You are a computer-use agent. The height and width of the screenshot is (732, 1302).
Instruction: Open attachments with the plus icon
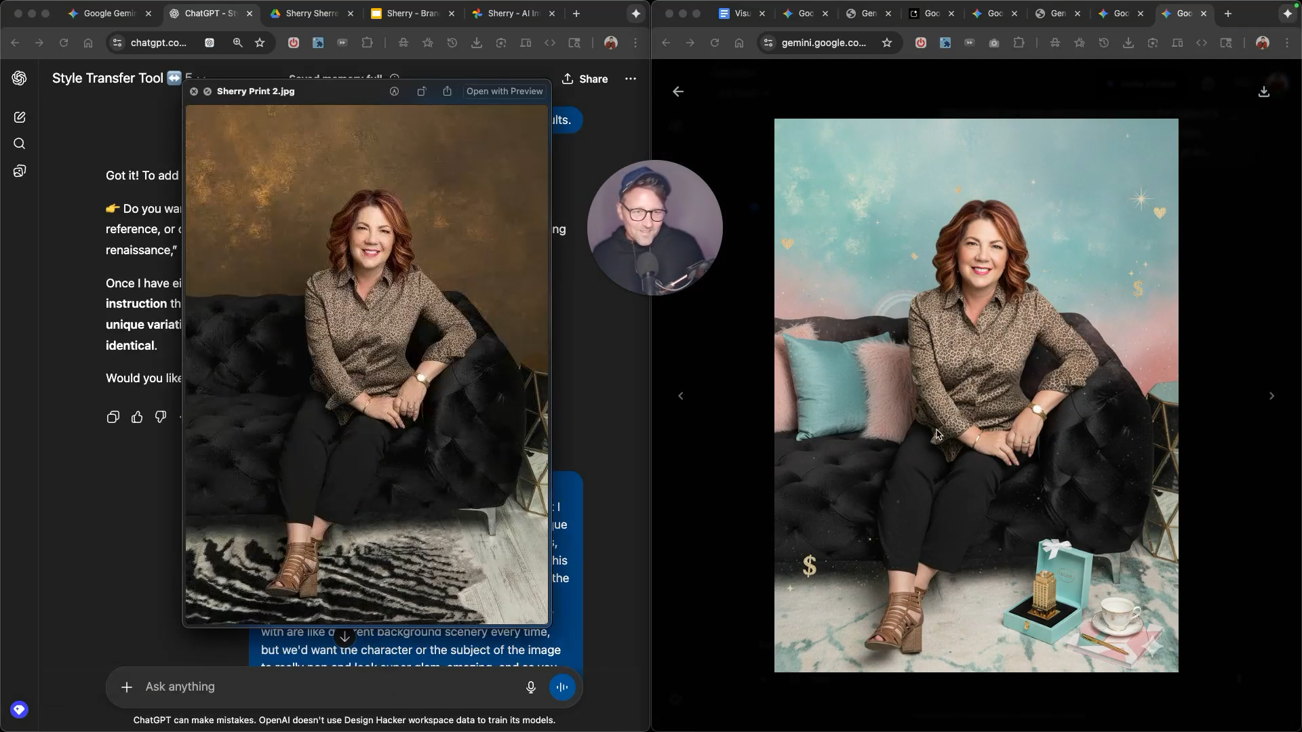pos(127,687)
